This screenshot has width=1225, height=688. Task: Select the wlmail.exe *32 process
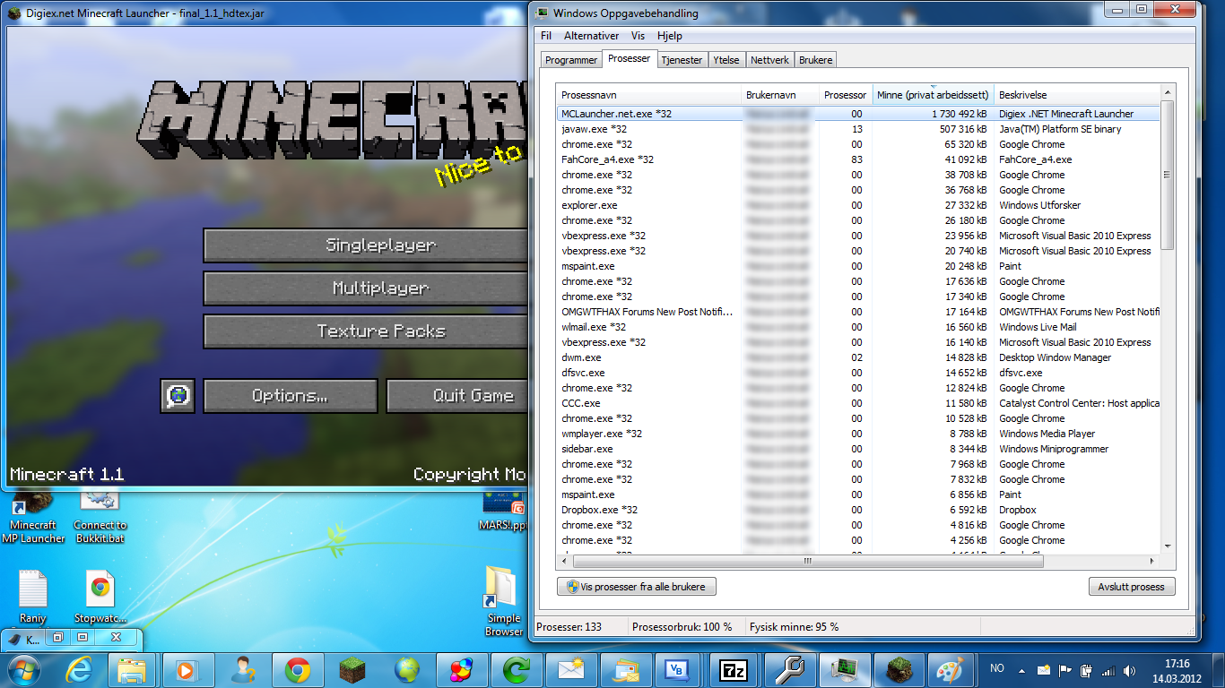coord(858,327)
